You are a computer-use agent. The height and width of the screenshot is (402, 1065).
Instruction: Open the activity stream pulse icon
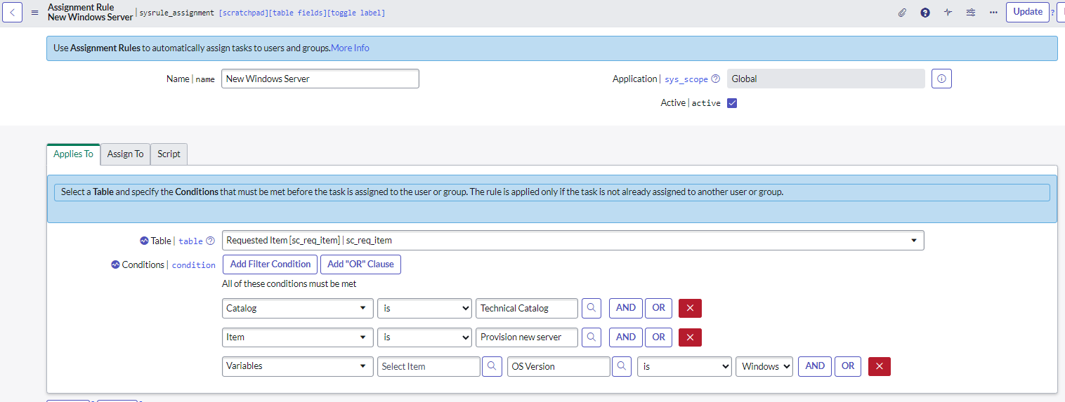tap(948, 13)
